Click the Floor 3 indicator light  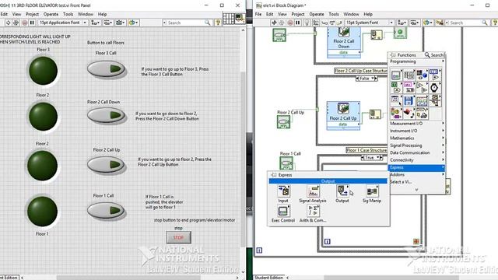click(44, 71)
